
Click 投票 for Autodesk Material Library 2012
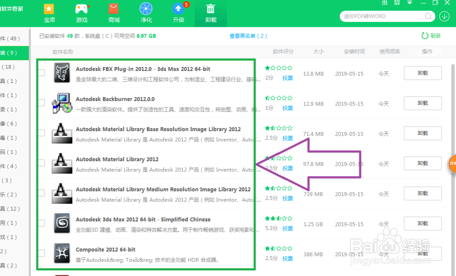click(x=287, y=168)
